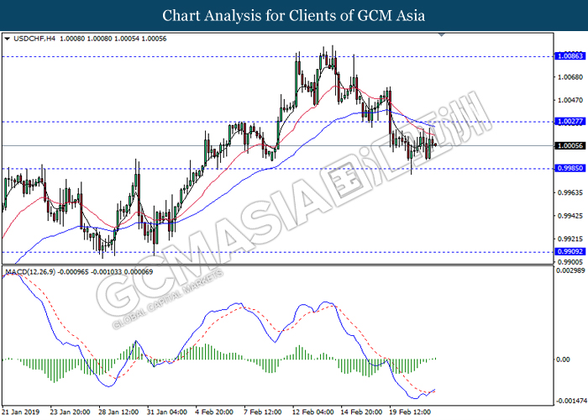Click the 4 Feb 20:00 time label
This screenshot has height=420, width=588.
click(x=214, y=412)
